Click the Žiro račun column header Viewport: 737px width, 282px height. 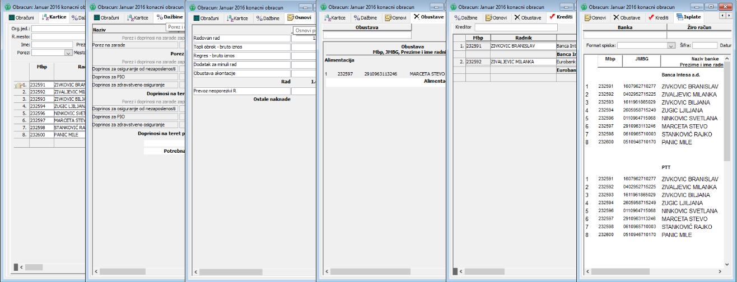[x=700, y=27]
